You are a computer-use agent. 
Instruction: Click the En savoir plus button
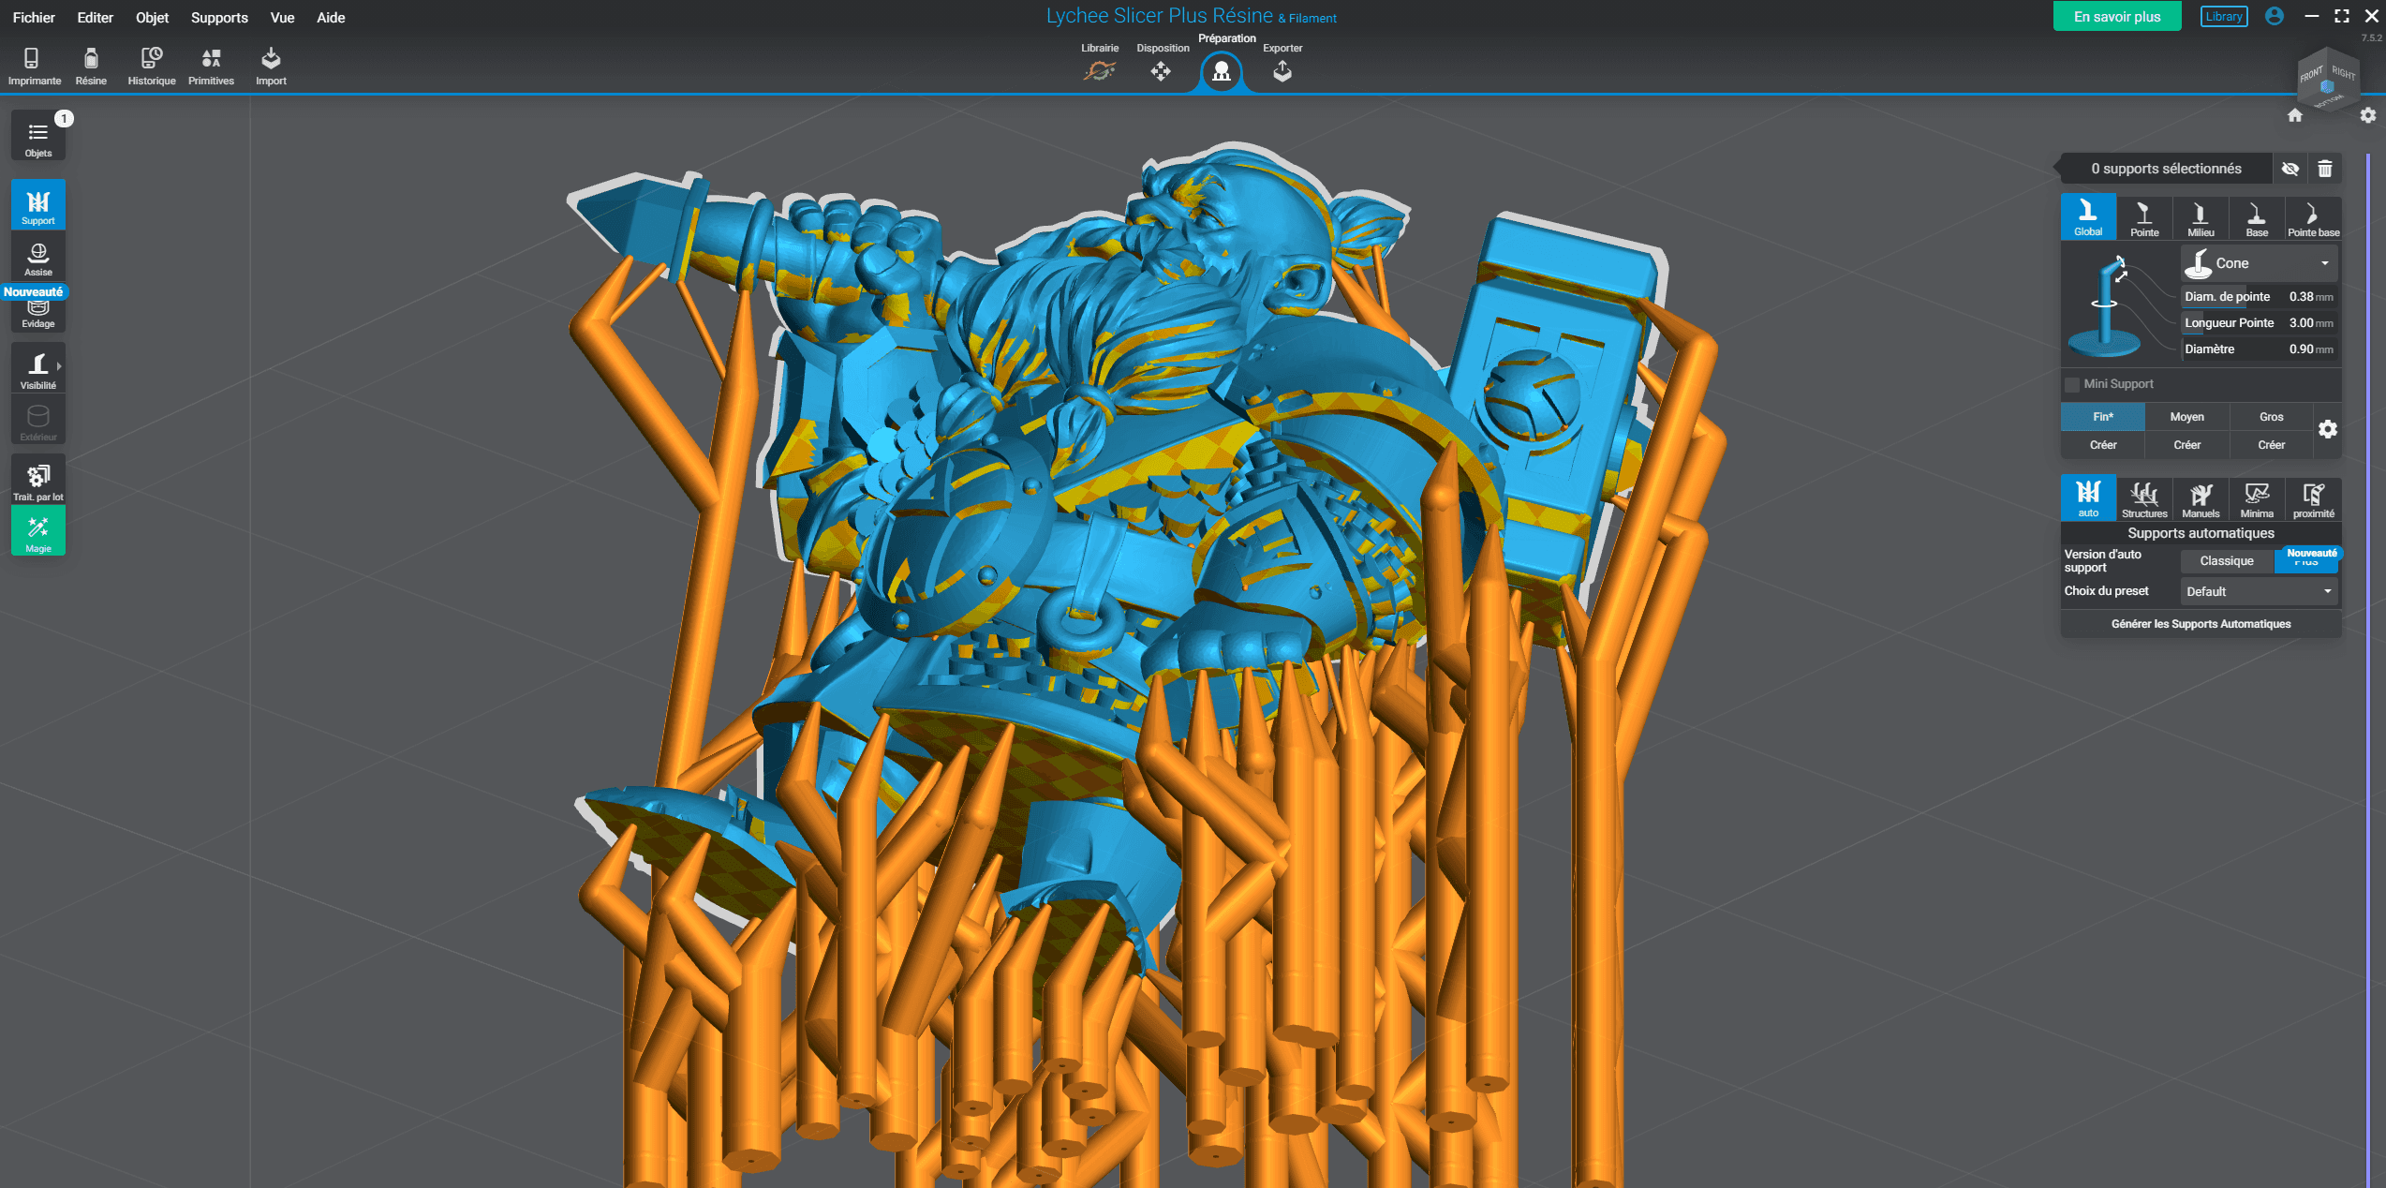coord(2116,17)
